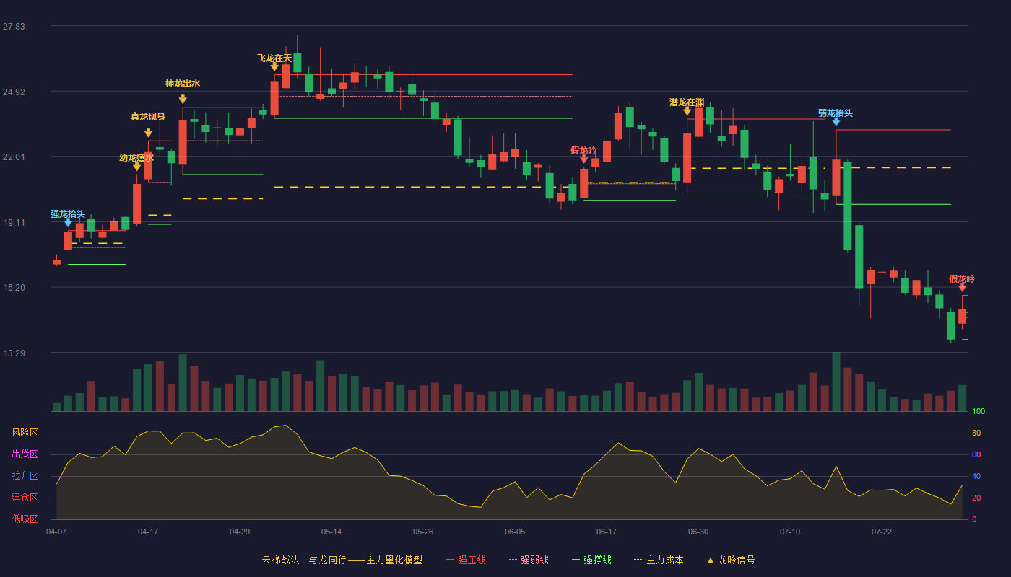Click the 出货区 zone label
Viewport: 1011px width, 577px height.
click(x=25, y=454)
